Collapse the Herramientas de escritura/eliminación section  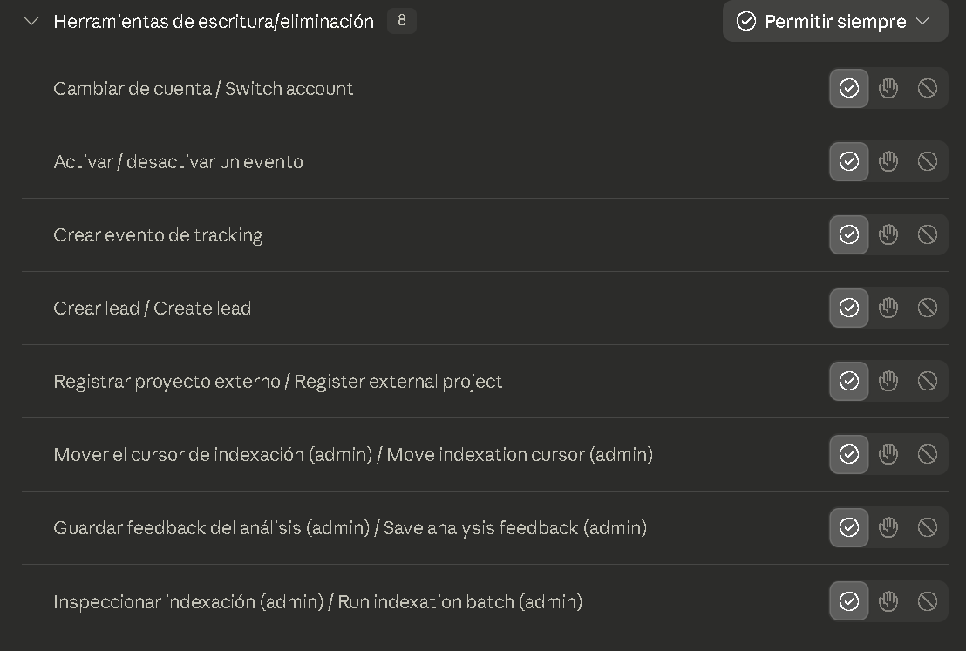[31, 22]
